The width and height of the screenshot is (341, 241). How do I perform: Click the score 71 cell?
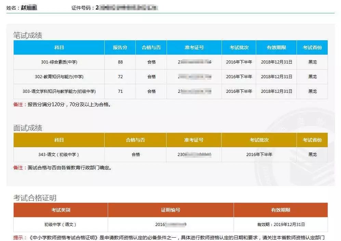point(120,91)
